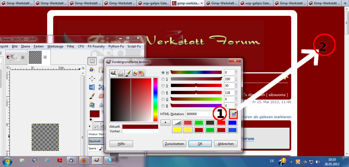The width and height of the screenshot is (349, 167).
Task: Switch to the CMYK printer color tab
Action: (x=121, y=73)
